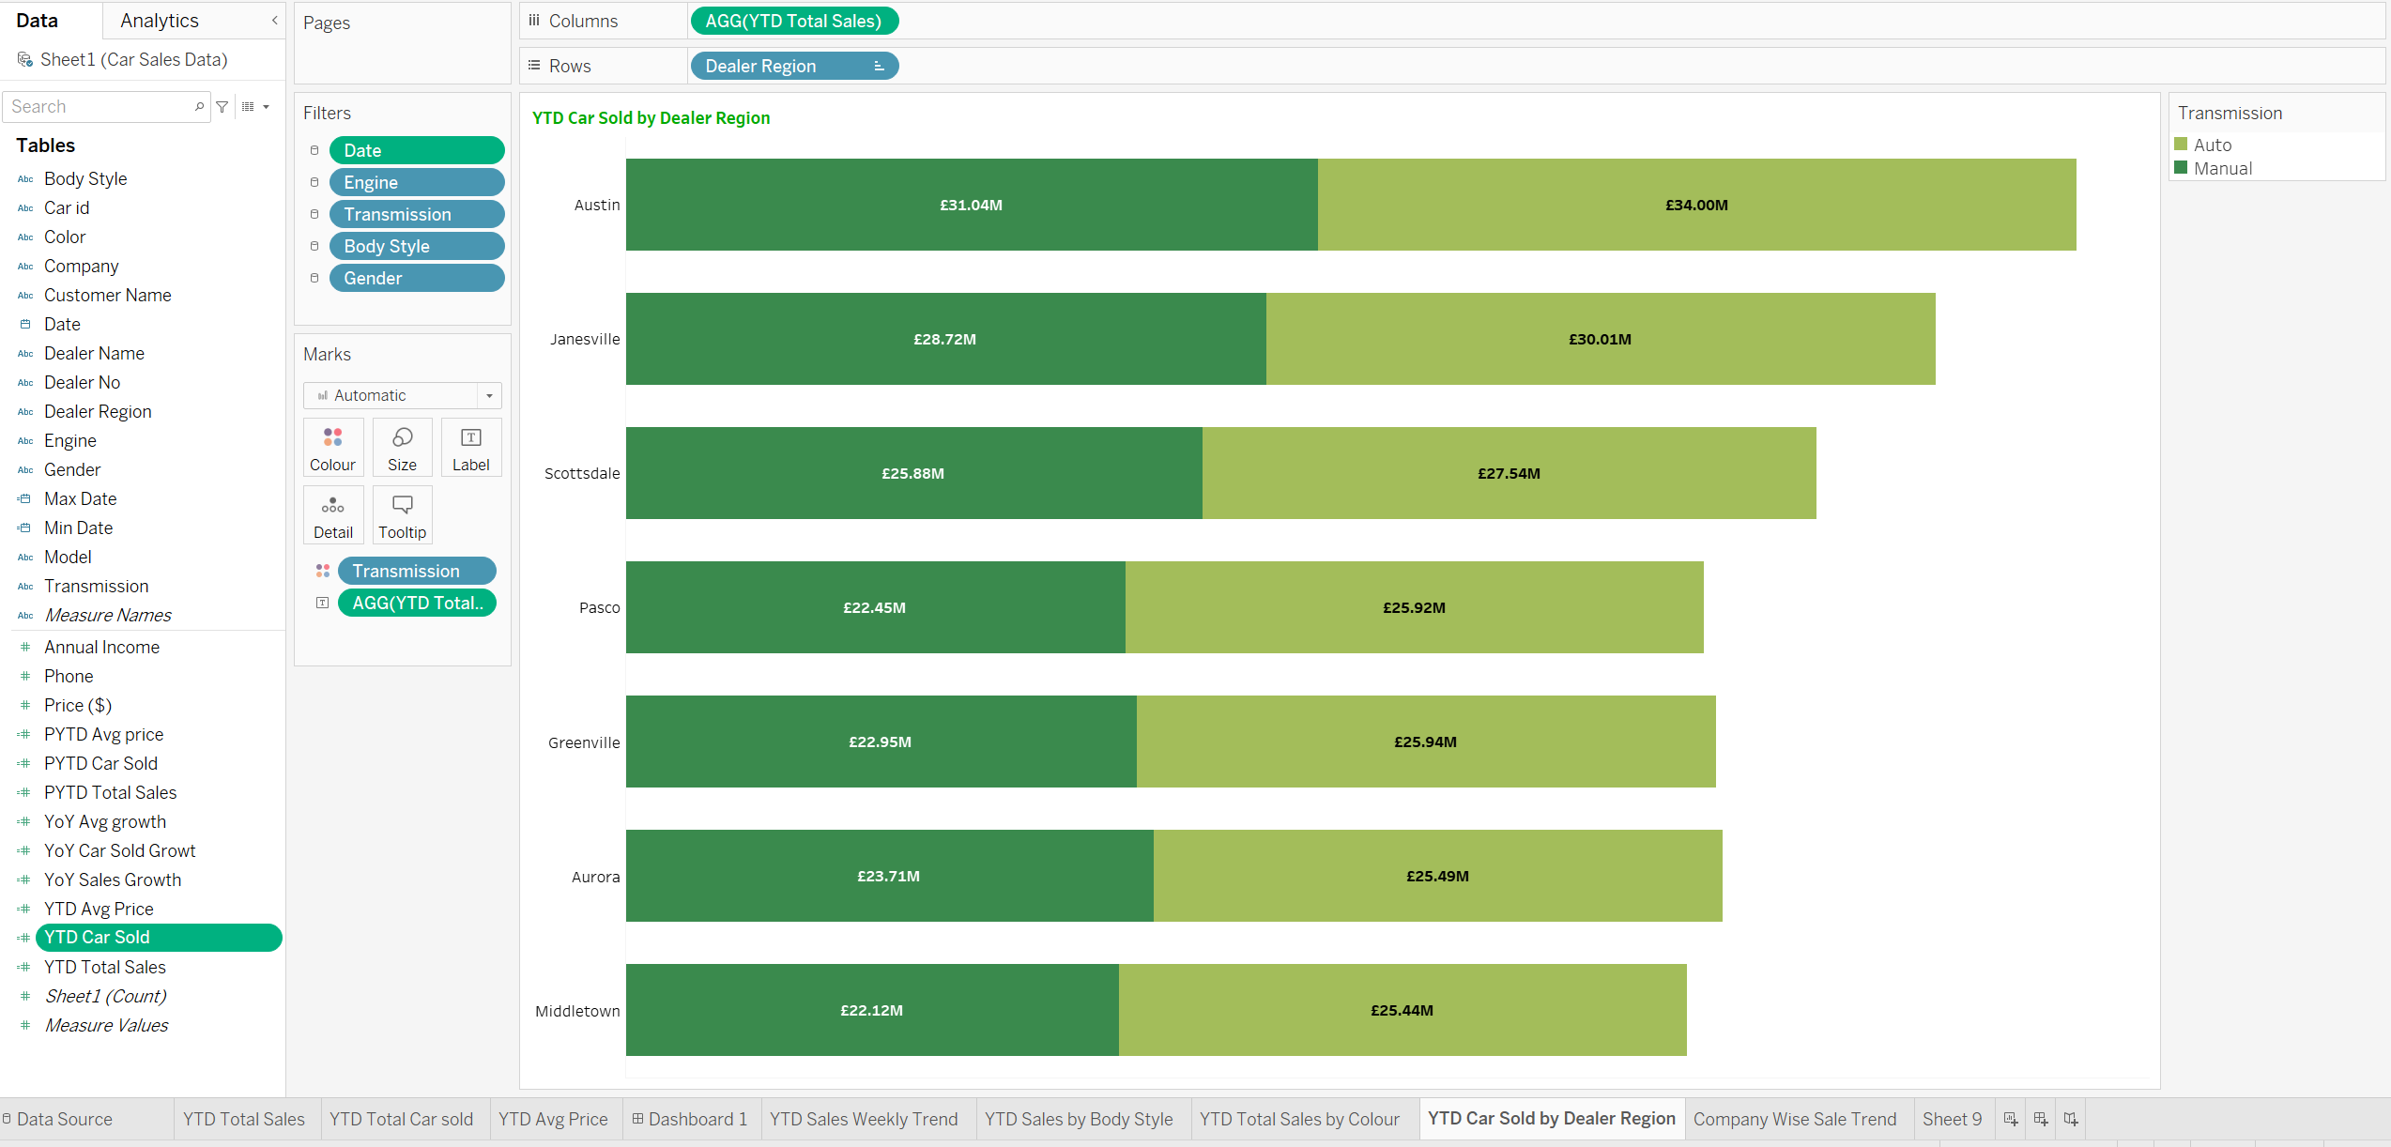Click the Detail marks card
The height and width of the screenshot is (1147, 2391).
point(332,515)
